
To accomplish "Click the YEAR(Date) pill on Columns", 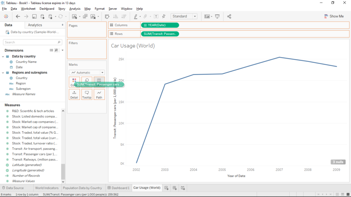I will click(160, 25).
